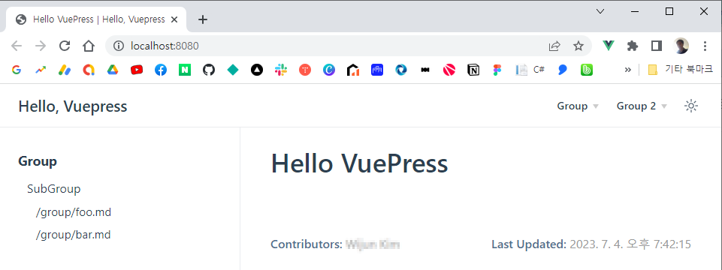This screenshot has width=722, height=270.
Task: Select the Hello VuePress browser tab
Action: (x=95, y=19)
